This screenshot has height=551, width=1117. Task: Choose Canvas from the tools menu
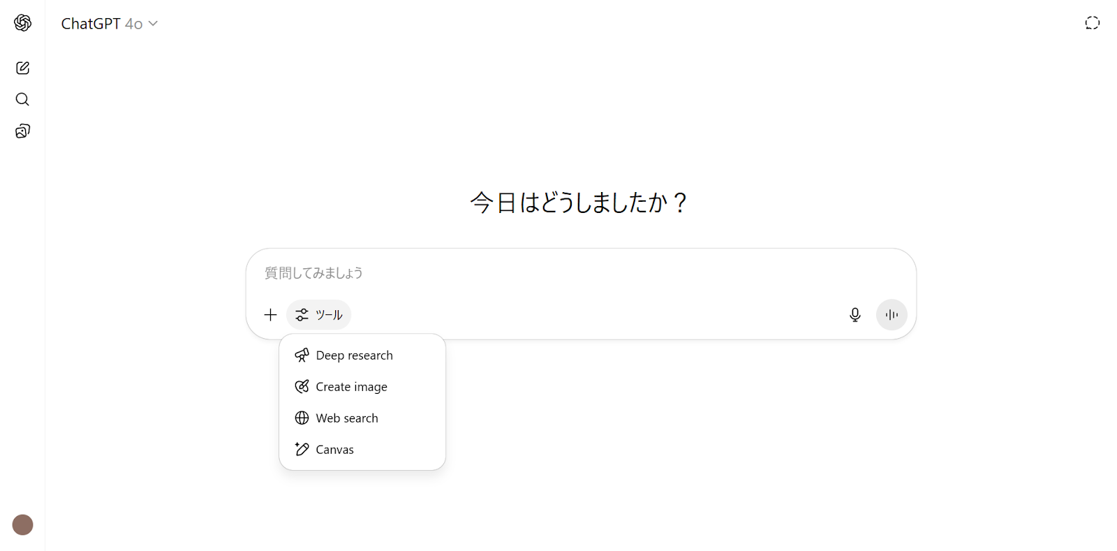334,449
